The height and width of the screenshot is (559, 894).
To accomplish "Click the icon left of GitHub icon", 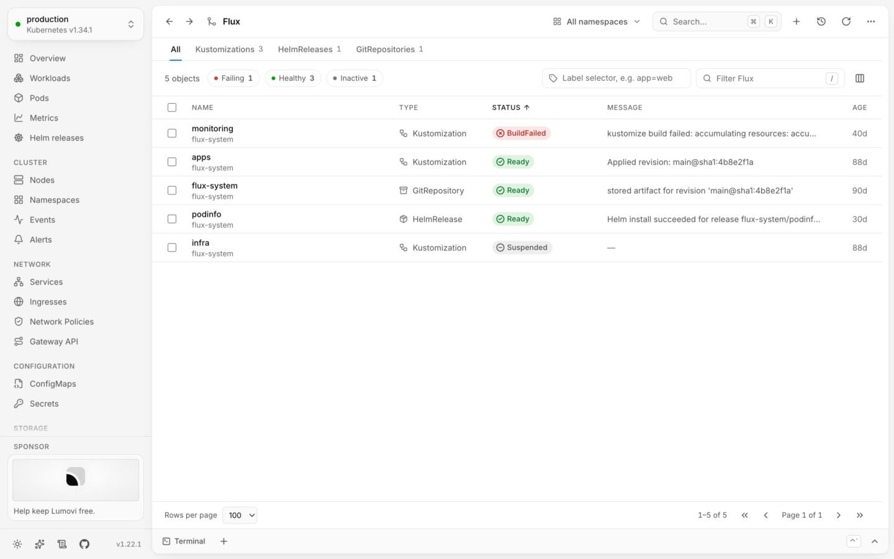I will point(62,544).
